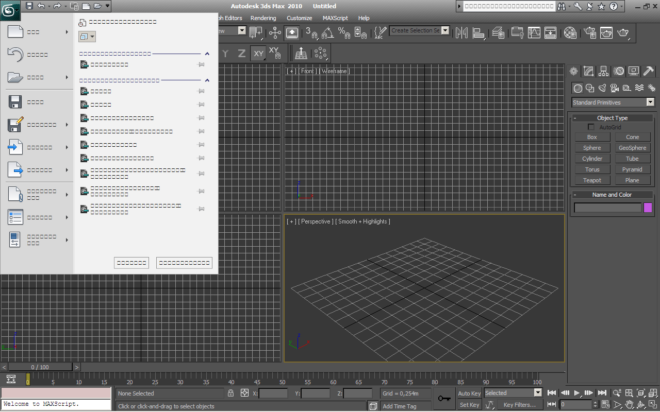This screenshot has height=412, width=660.
Task: Show the Lights category in Create panel
Action: coord(602,88)
